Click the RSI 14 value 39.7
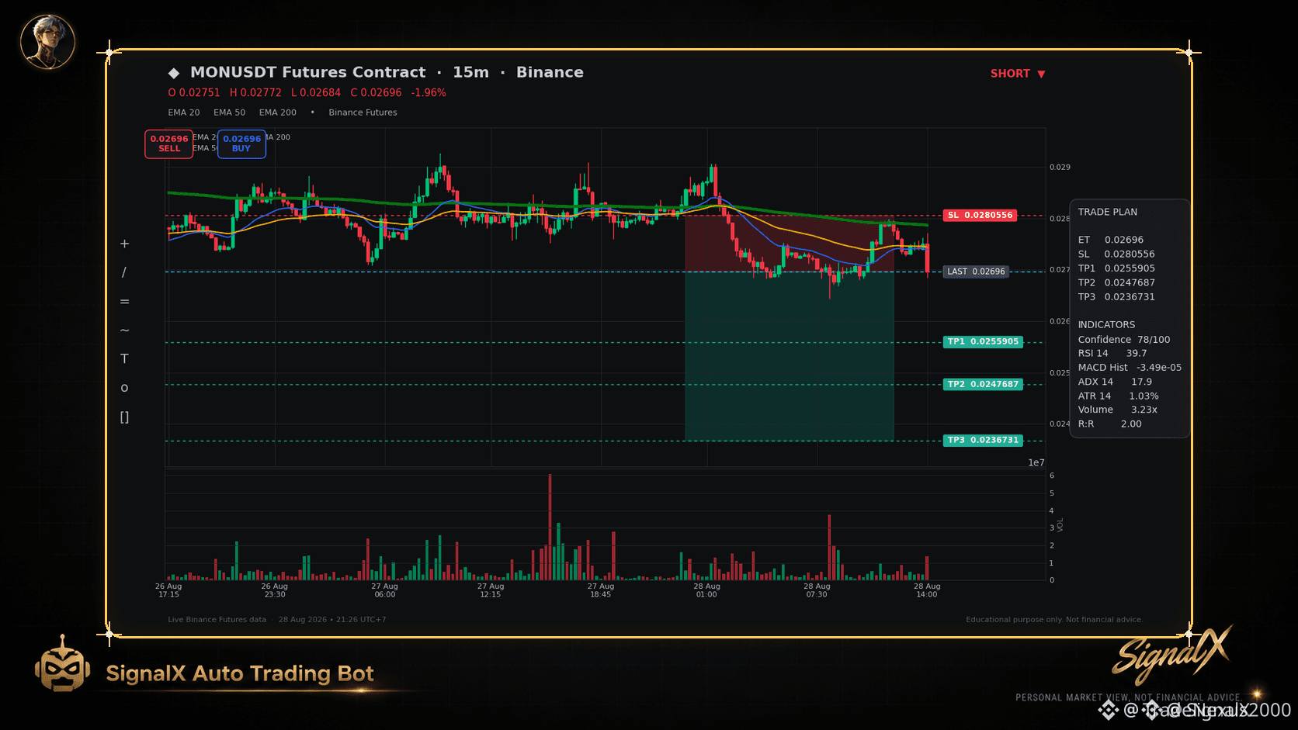Image resolution: width=1298 pixels, height=730 pixels. [x=1137, y=353]
